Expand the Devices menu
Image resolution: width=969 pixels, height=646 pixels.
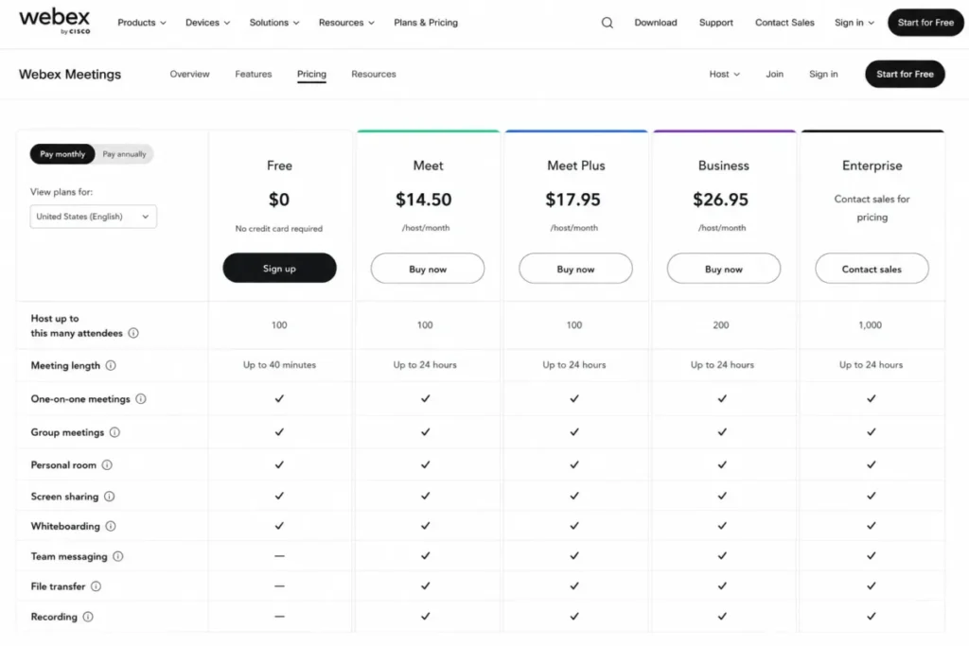click(207, 23)
